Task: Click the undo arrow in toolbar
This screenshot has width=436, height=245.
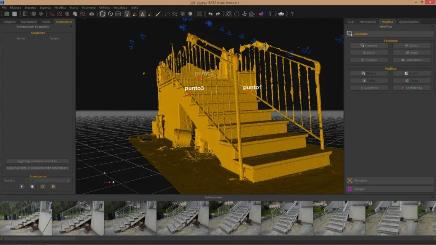Action: 211,14
